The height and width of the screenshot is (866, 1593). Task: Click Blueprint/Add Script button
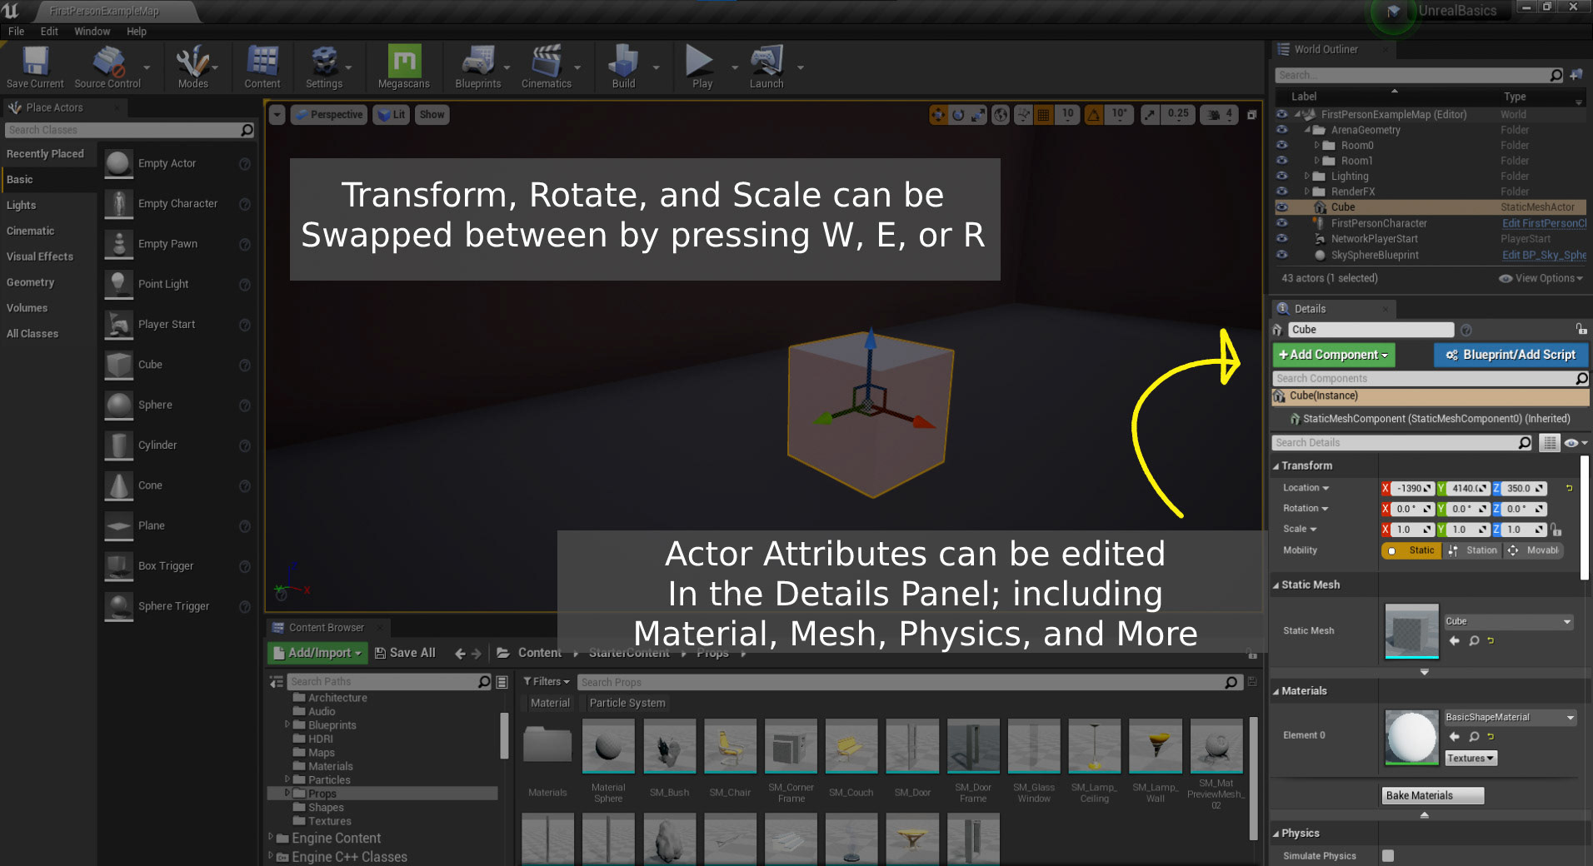tap(1511, 355)
